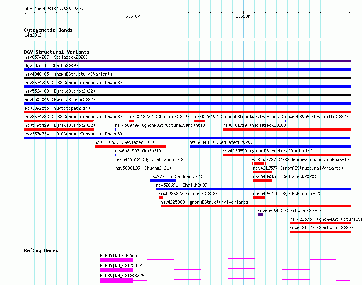Click the nsv6594267 (Sedlazeck2020) variant label

pyautogui.click(x=56, y=57)
